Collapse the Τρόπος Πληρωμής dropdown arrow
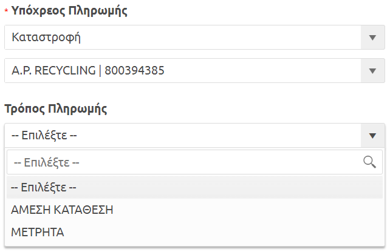The height and width of the screenshot is (252, 390). point(372,135)
